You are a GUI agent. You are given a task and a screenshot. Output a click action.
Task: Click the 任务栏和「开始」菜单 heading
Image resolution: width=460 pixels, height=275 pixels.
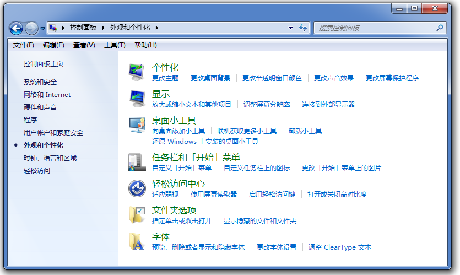(196, 157)
